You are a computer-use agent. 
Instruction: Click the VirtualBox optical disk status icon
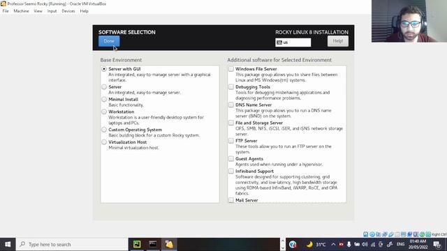[372, 234]
